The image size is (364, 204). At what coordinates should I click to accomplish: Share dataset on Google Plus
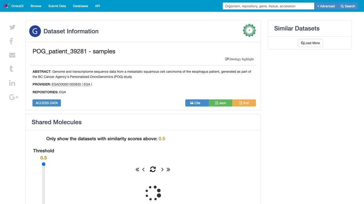(x=14, y=97)
